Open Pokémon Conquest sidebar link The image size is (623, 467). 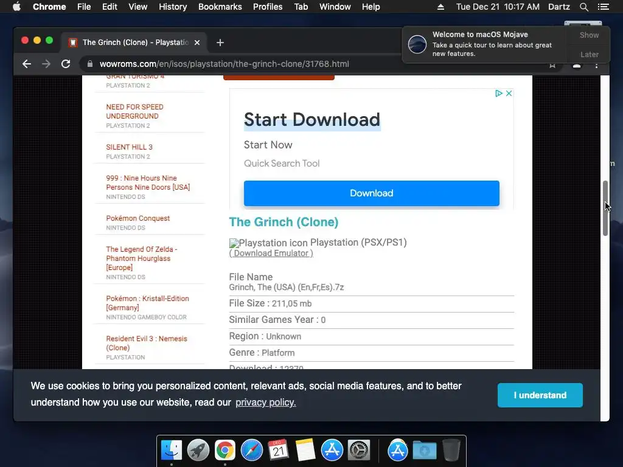coord(138,218)
